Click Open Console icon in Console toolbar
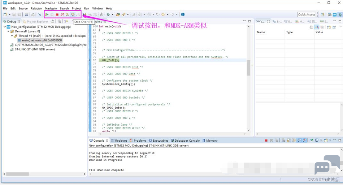Screen dimensions: 343x185 (x=326, y=140)
